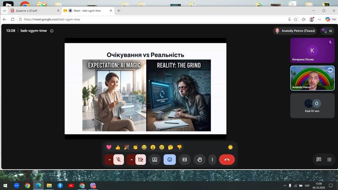Expand the tab search dropdown arrow
338x190 pixels.
click(4, 10)
